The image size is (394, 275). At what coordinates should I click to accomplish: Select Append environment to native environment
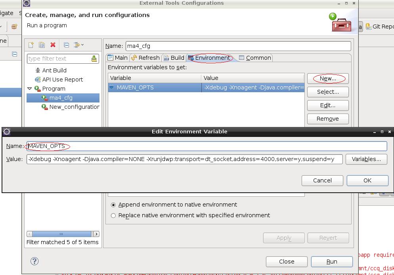pyautogui.click(x=113, y=205)
